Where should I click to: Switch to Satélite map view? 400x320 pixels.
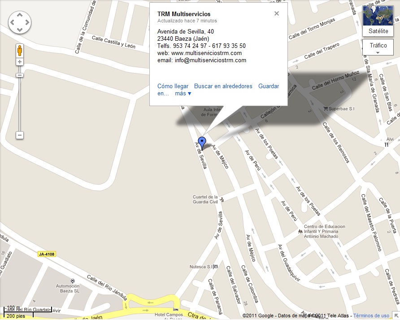(x=378, y=21)
